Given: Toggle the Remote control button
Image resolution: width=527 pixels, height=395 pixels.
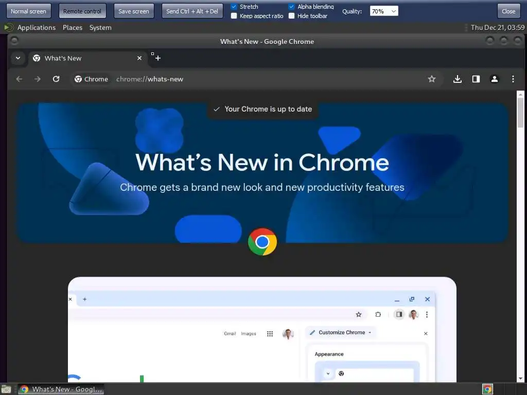Looking at the screenshot, I should [x=82, y=11].
